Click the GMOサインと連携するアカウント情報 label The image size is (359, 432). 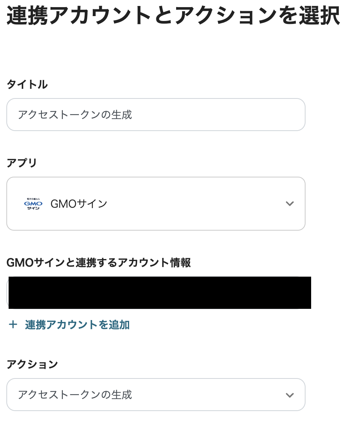pyautogui.click(x=99, y=263)
